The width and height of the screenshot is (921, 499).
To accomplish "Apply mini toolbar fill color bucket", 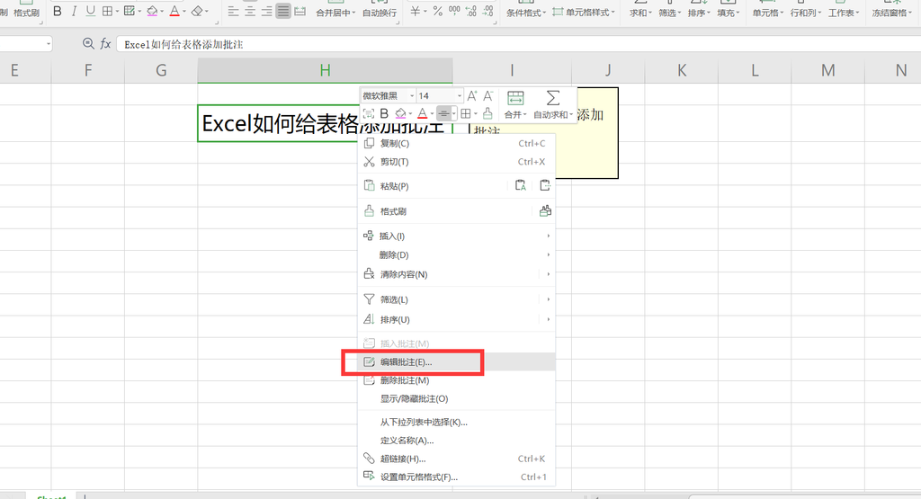I will pos(400,113).
